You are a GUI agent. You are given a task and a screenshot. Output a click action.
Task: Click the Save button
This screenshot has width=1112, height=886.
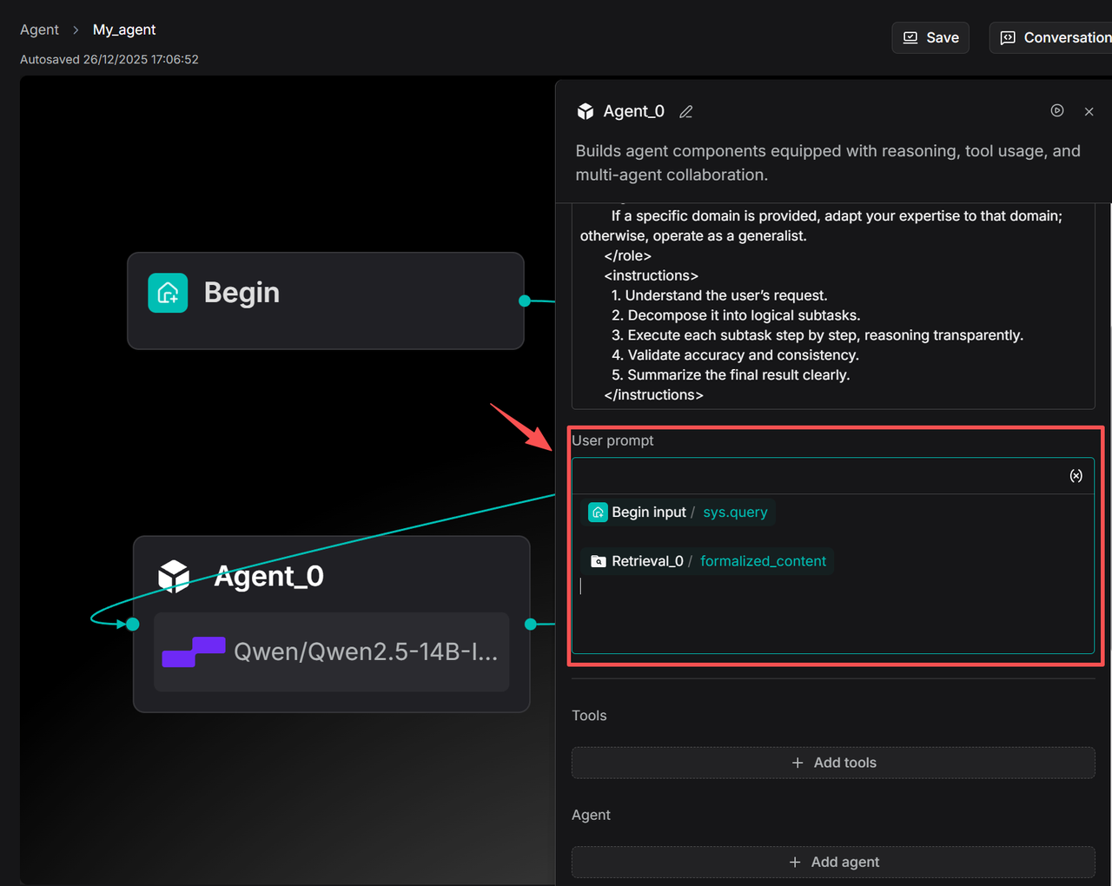[x=930, y=37]
